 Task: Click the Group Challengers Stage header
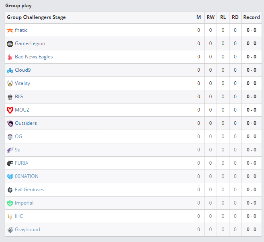[x=36, y=17]
